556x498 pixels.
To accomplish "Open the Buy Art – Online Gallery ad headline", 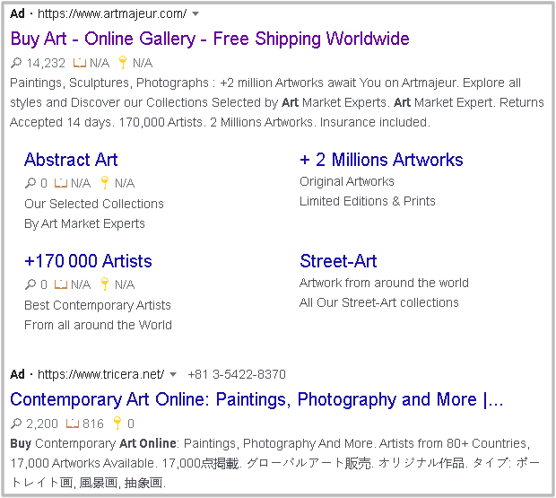I will (210, 39).
